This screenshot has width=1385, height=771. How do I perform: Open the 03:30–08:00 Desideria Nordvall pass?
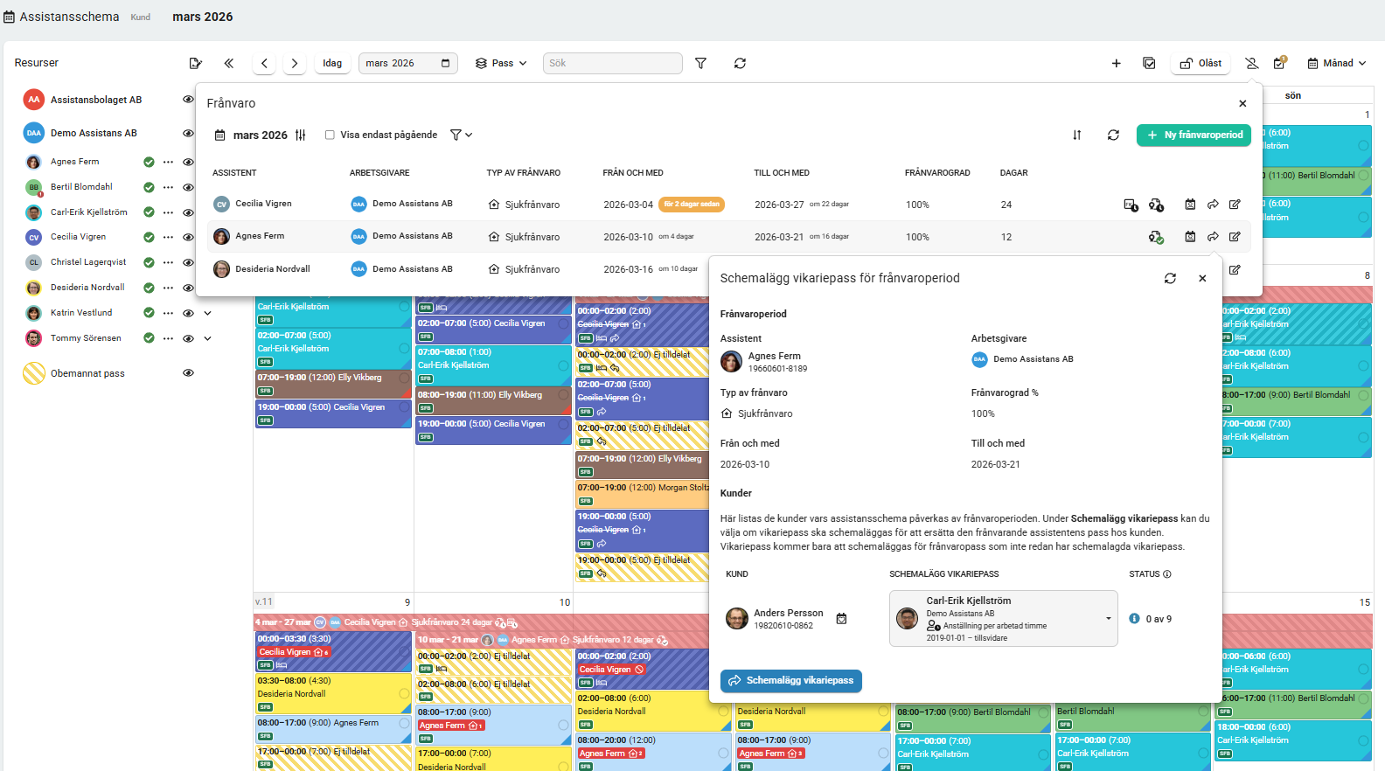click(332, 692)
